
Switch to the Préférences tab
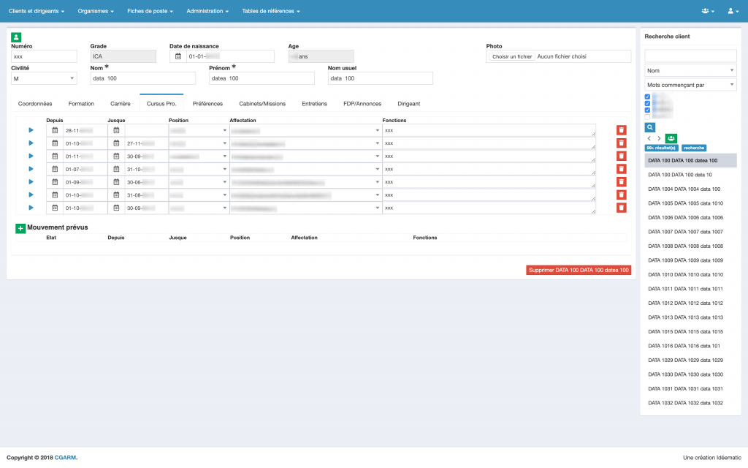tap(207, 104)
